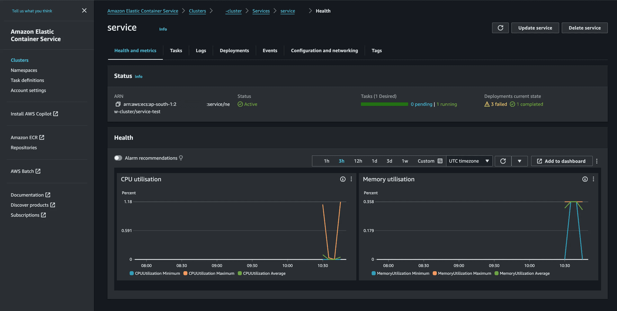Click the Memory utilisation info icon

(x=585, y=179)
